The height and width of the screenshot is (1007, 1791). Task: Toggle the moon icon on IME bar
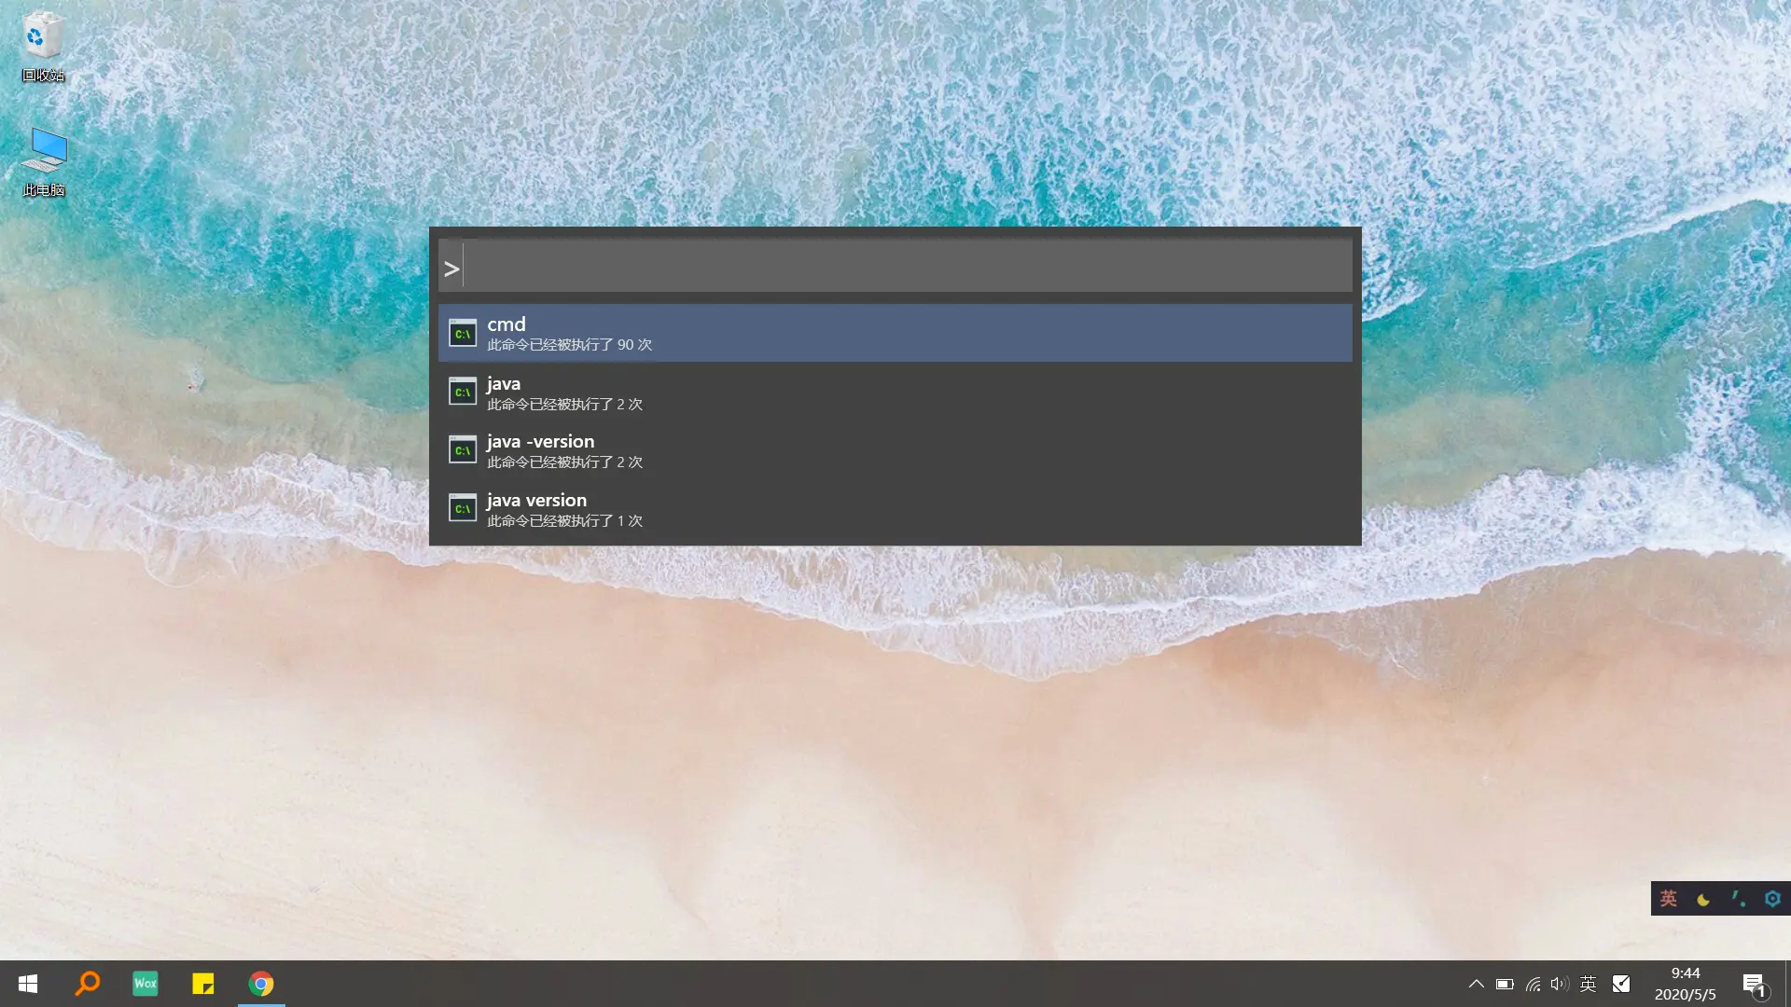pos(1703,899)
